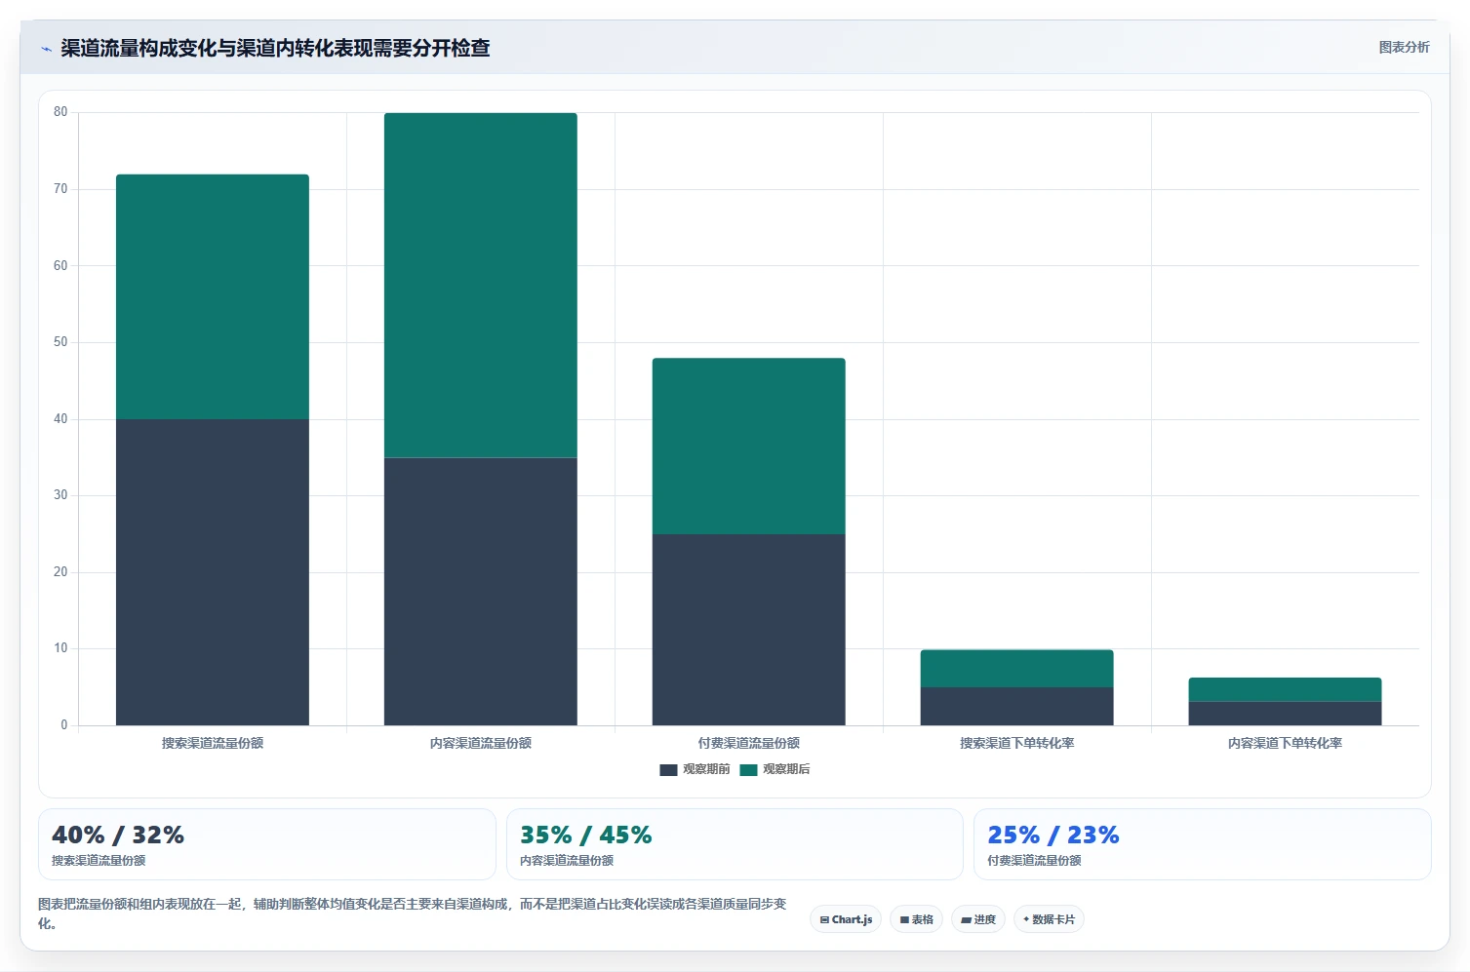Image resolution: width=1470 pixels, height=972 pixels.
Task: Click the chart description text starting 图表把流量份额
Action: click(413, 914)
